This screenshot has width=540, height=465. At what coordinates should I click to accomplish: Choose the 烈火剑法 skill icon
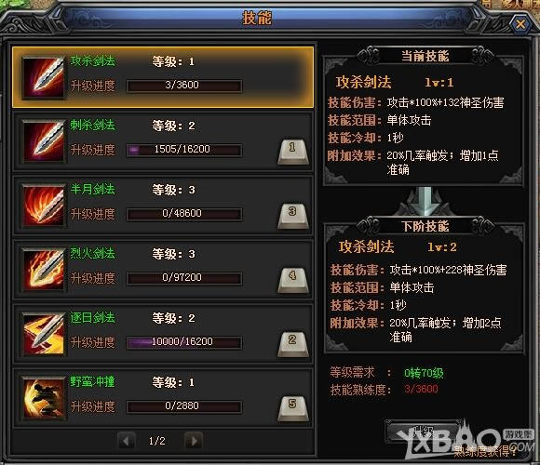click(x=44, y=270)
